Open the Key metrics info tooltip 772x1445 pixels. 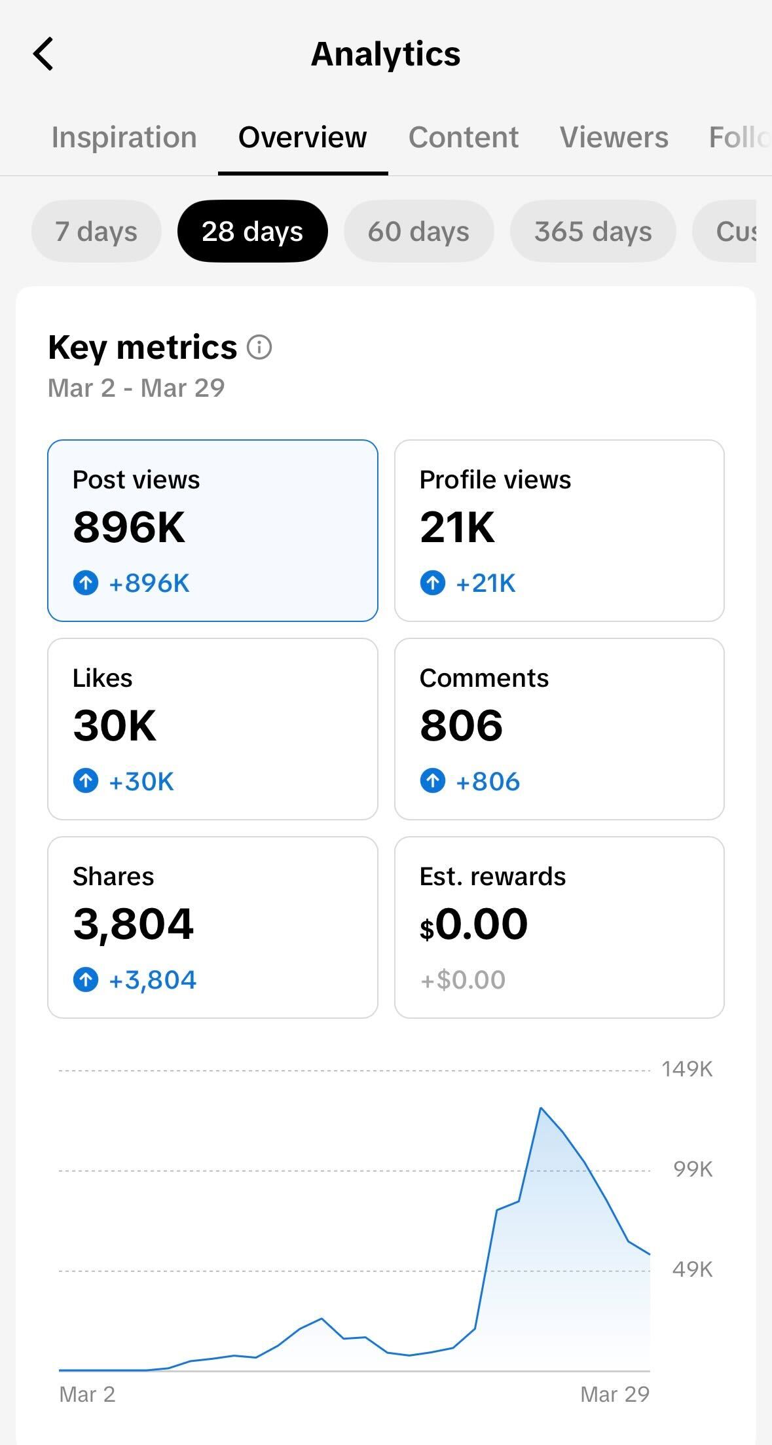point(259,347)
